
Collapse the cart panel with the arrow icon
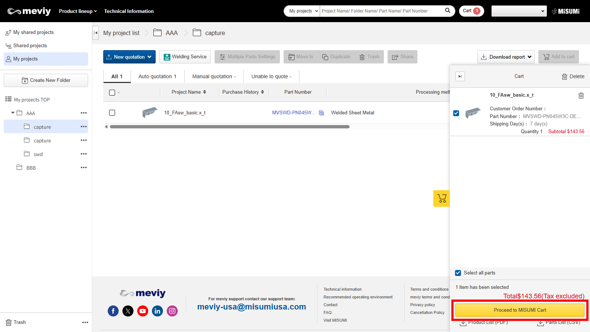460,76
